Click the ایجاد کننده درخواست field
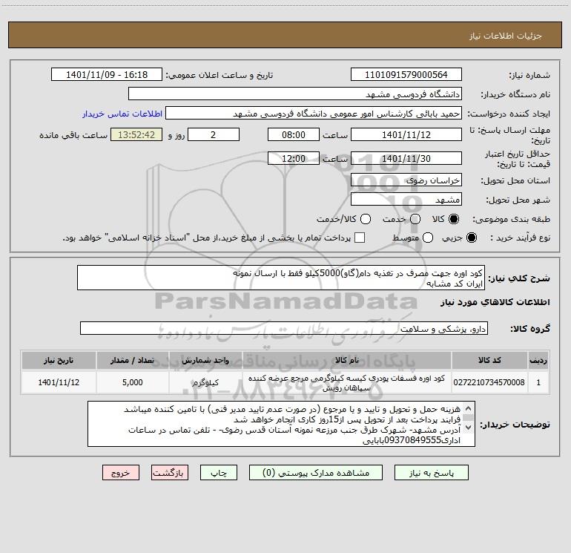Screen dimensions: 571x553 (x=314, y=113)
